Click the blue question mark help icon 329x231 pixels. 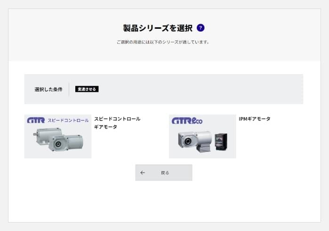tap(201, 28)
